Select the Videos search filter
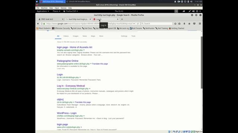Image resolution: width=238 pixels, height=133 pixels. [66, 36]
